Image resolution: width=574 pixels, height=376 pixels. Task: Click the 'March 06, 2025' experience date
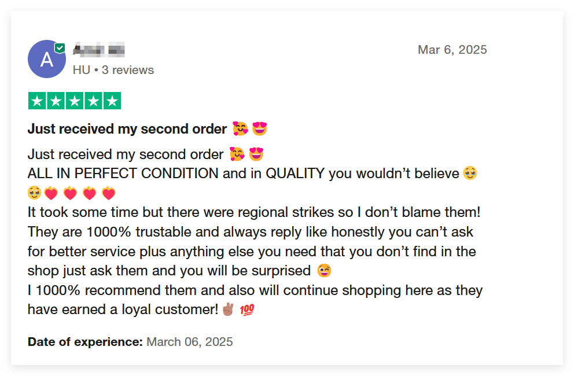point(190,342)
